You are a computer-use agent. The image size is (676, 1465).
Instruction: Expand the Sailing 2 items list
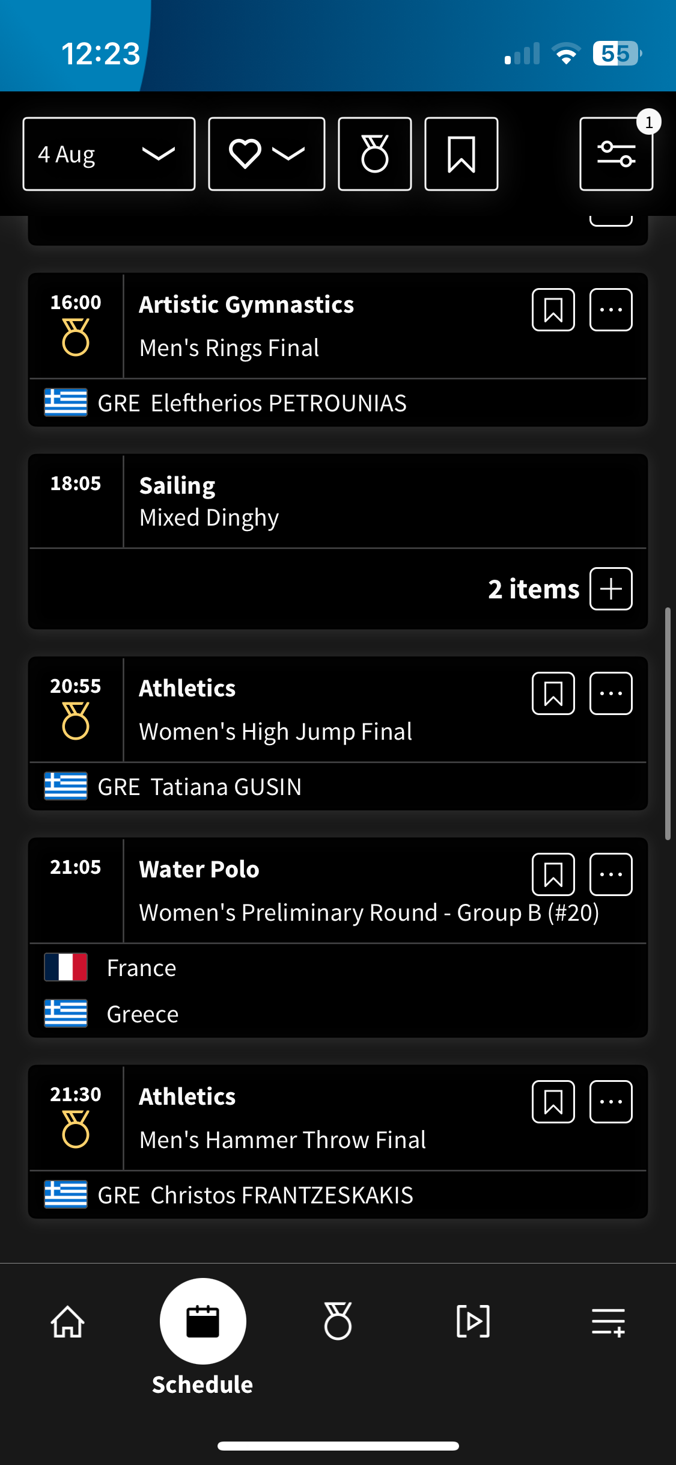pos(611,589)
